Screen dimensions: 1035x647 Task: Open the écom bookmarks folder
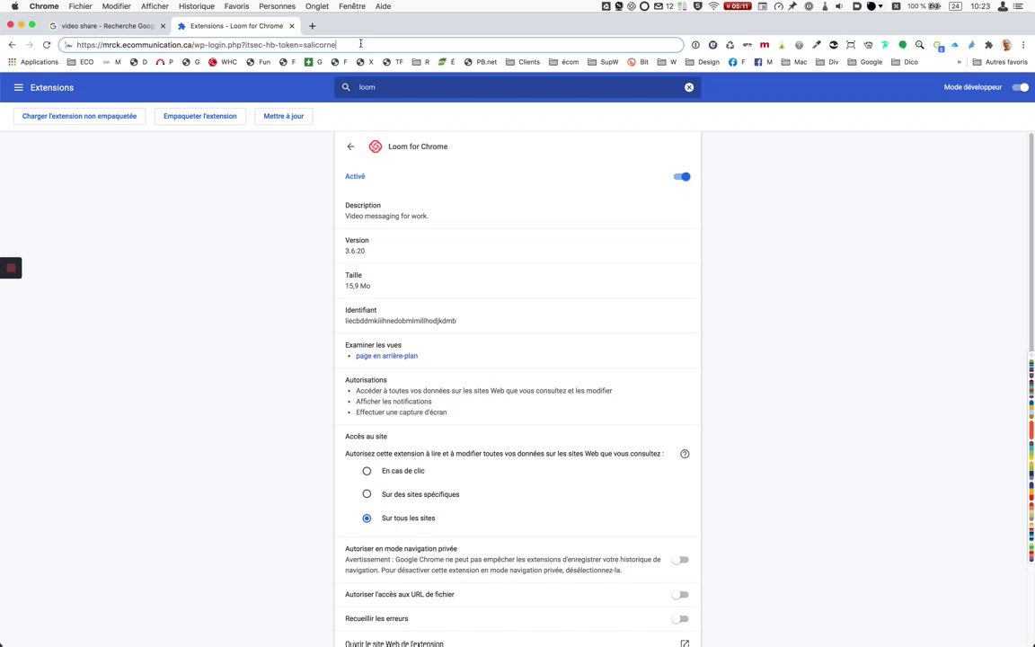tap(563, 62)
